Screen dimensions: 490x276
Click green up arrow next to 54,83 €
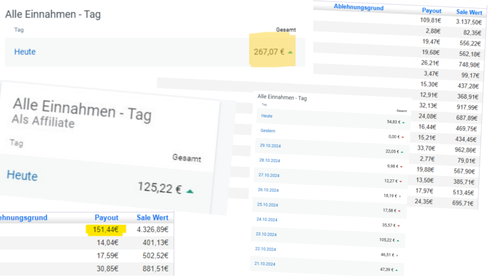[403, 122]
